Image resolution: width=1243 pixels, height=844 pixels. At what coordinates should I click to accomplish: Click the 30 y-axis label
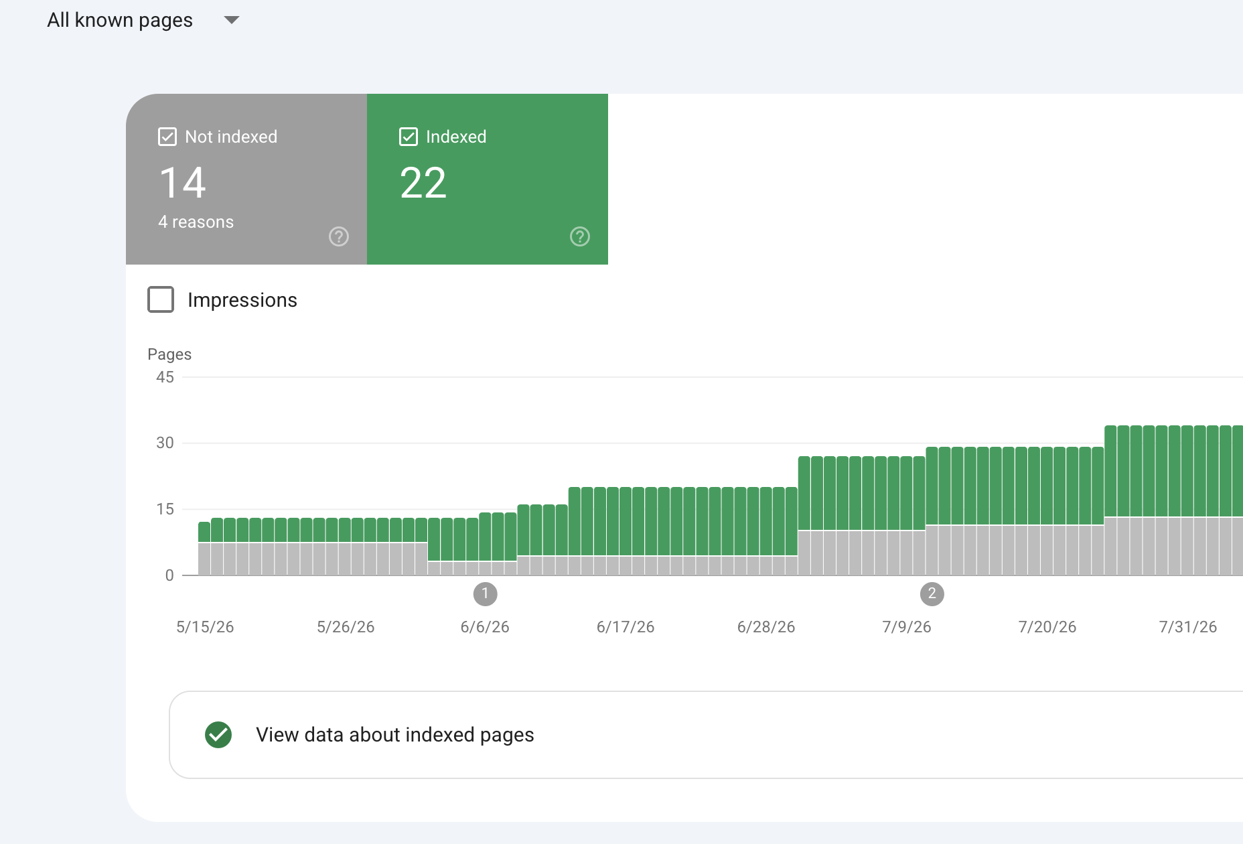click(x=165, y=443)
